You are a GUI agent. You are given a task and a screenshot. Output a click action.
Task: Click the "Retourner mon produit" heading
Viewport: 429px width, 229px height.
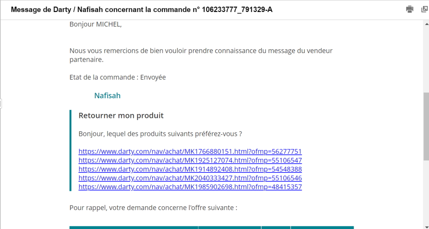[121, 116]
